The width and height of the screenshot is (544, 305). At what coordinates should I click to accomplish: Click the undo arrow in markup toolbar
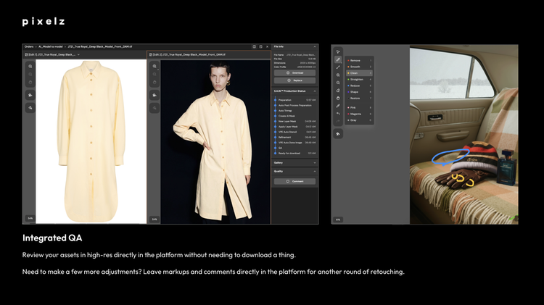(338, 113)
